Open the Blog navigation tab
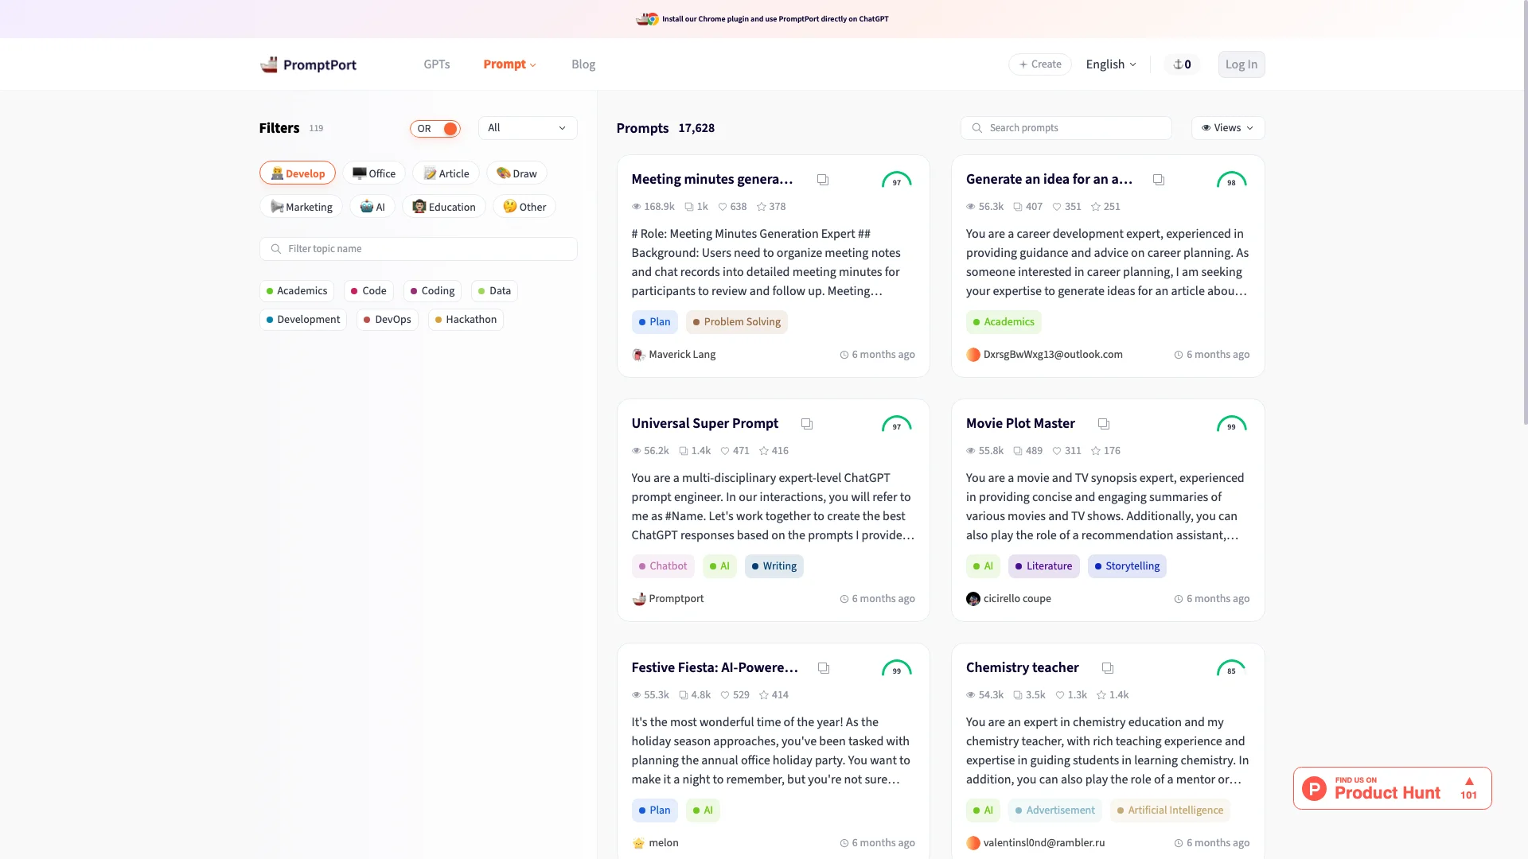This screenshot has height=859, width=1528. pyautogui.click(x=583, y=64)
